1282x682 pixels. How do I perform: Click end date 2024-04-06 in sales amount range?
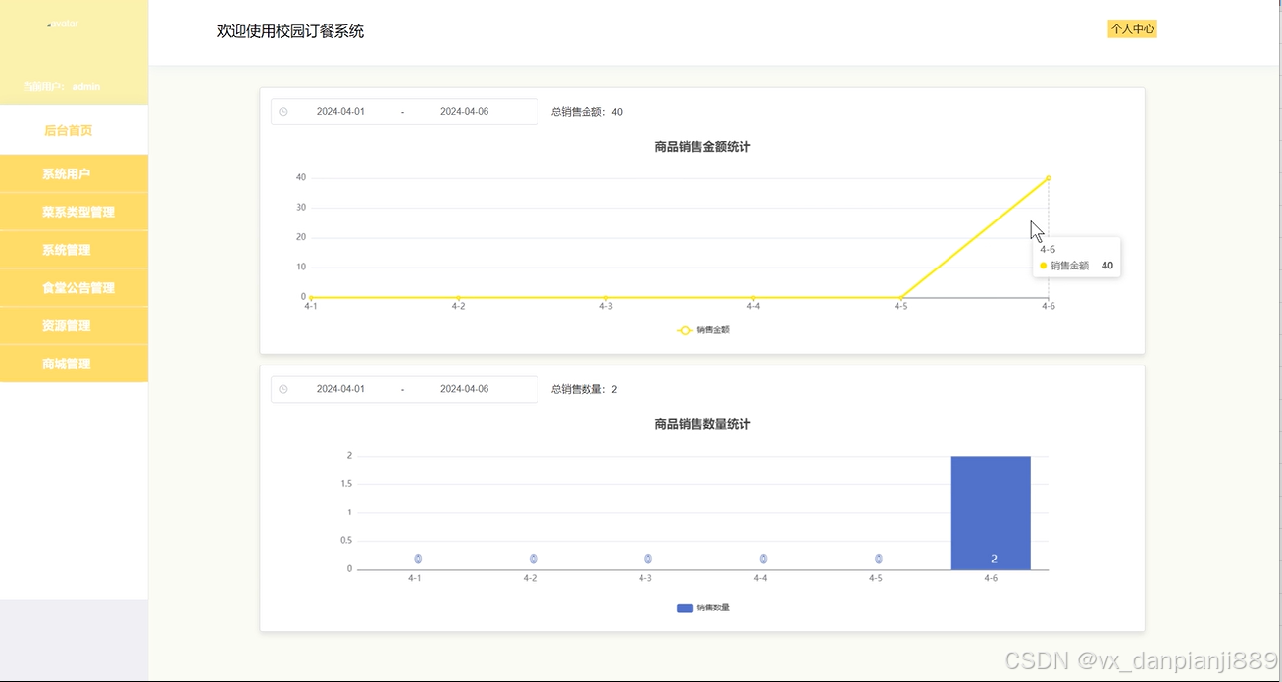[464, 112]
